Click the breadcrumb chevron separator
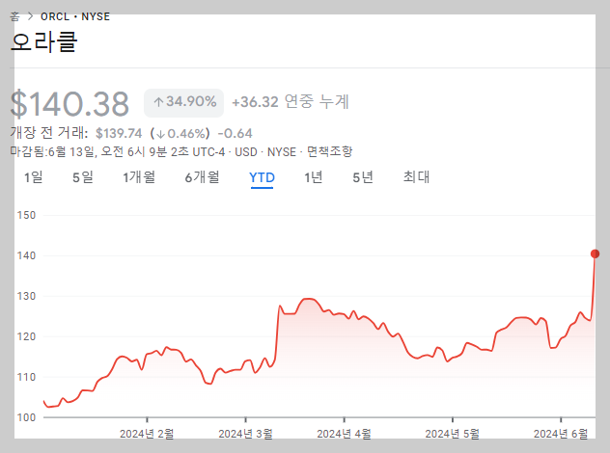Image resolution: width=610 pixels, height=453 pixels. 30,16
